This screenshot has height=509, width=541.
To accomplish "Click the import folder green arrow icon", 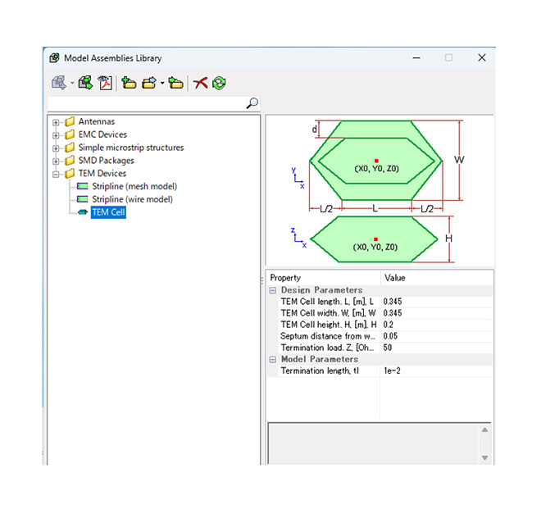I will [x=175, y=83].
